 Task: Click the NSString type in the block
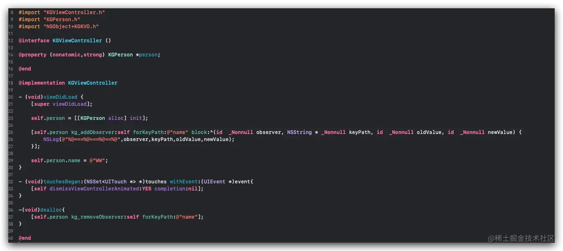[299, 132]
